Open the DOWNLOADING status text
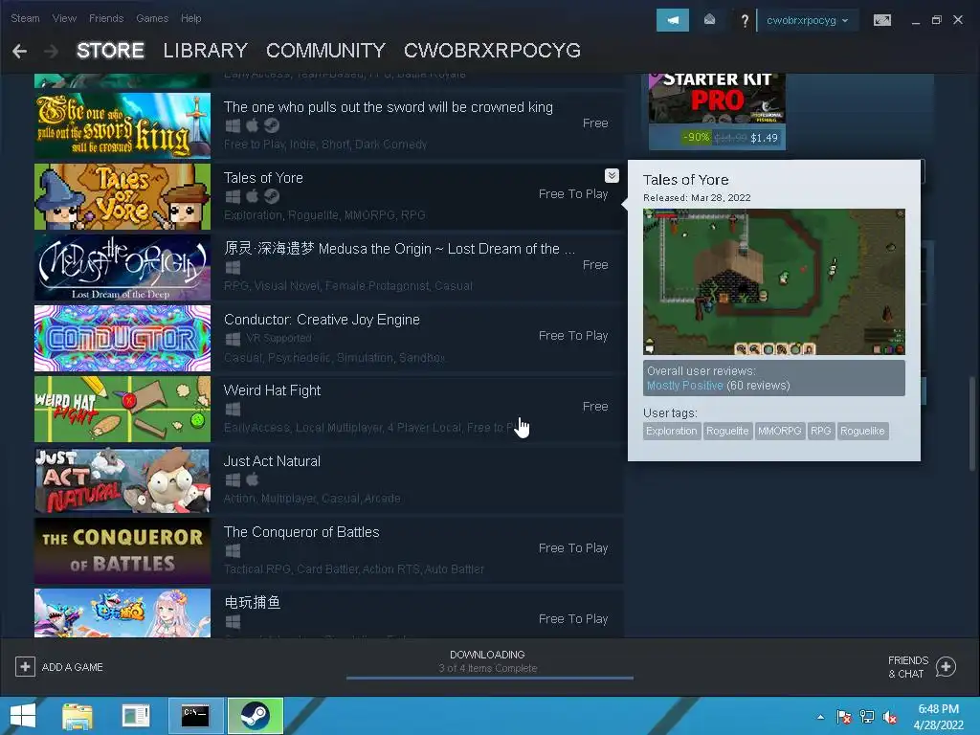 click(x=487, y=655)
